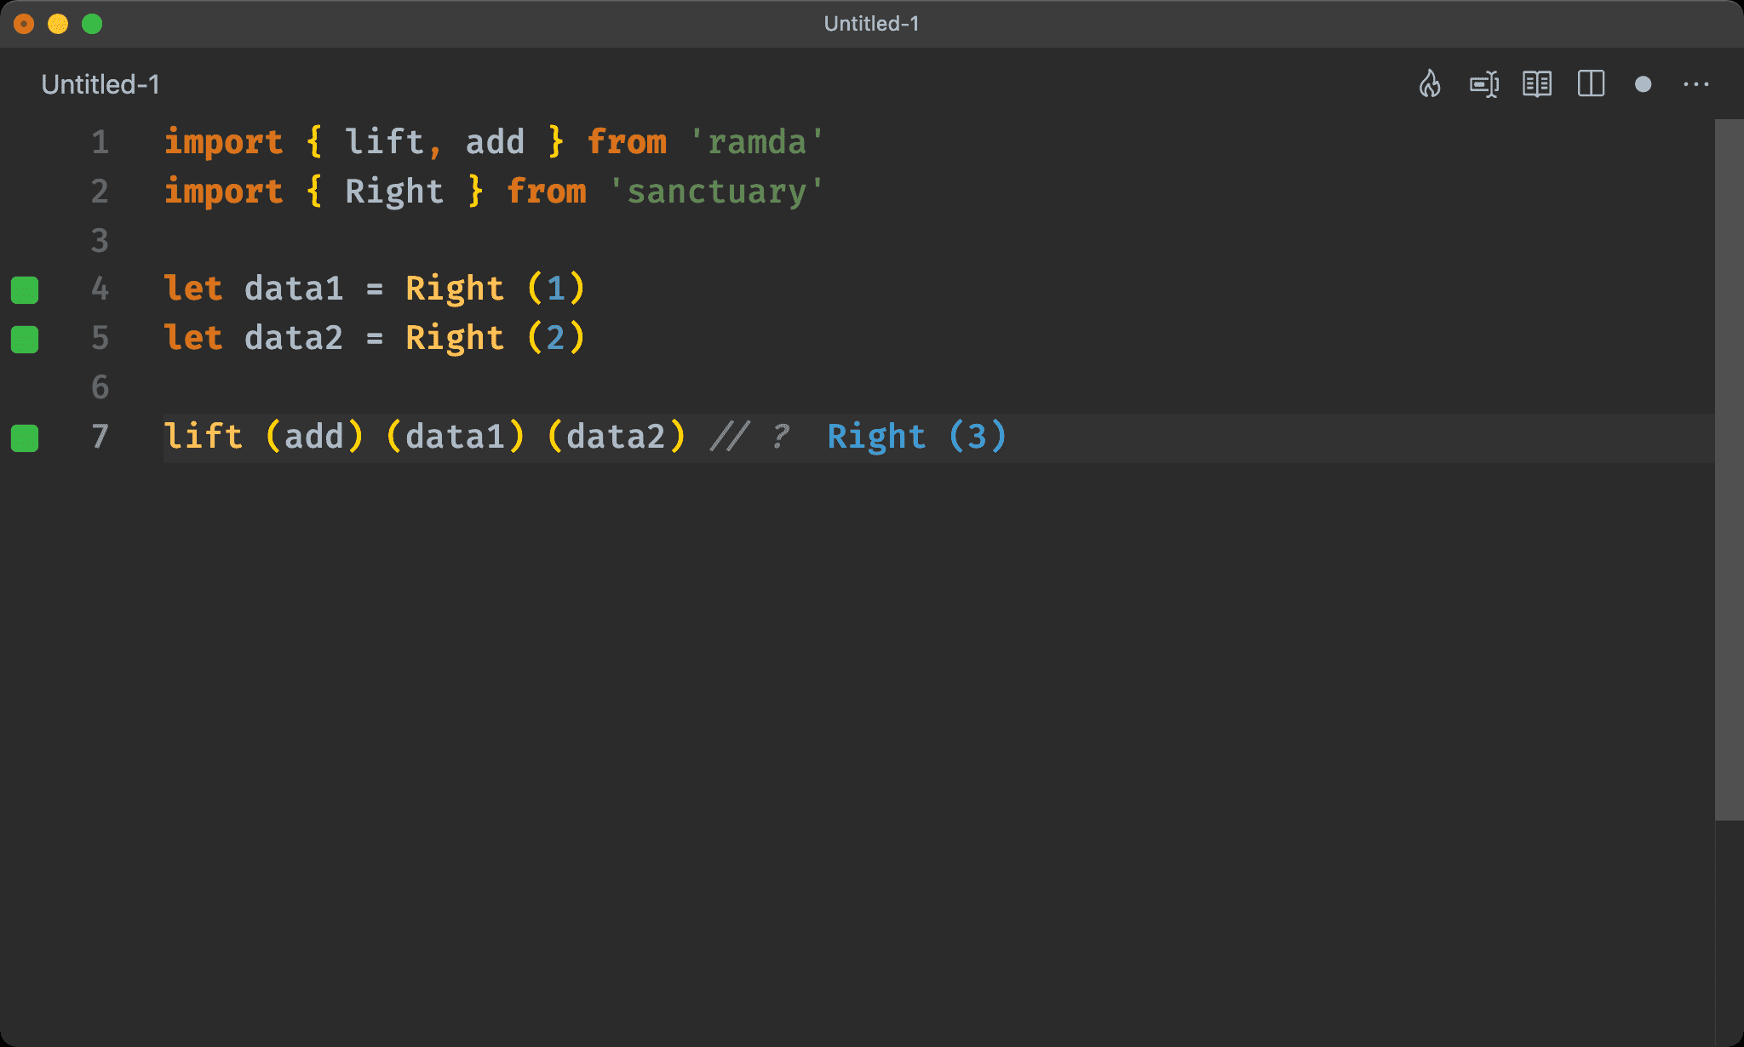Select the breadcrumb panel icon

pyautogui.click(x=1485, y=84)
